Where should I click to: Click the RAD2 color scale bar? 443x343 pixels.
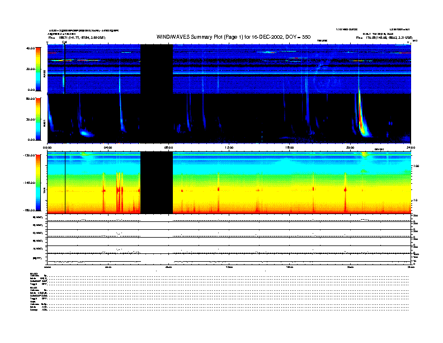coord(38,69)
